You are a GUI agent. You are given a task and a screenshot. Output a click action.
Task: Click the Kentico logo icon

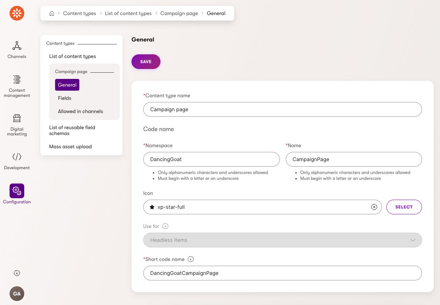coord(17,14)
